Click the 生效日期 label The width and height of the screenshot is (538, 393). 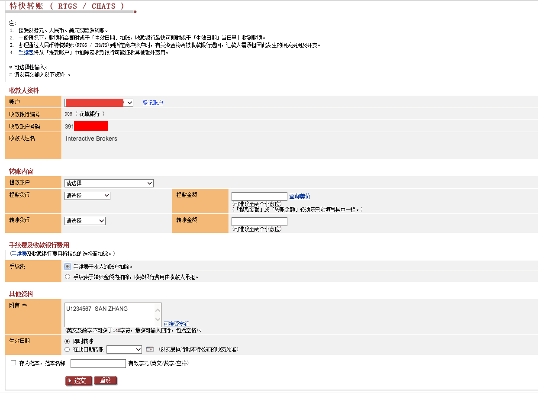click(19, 341)
